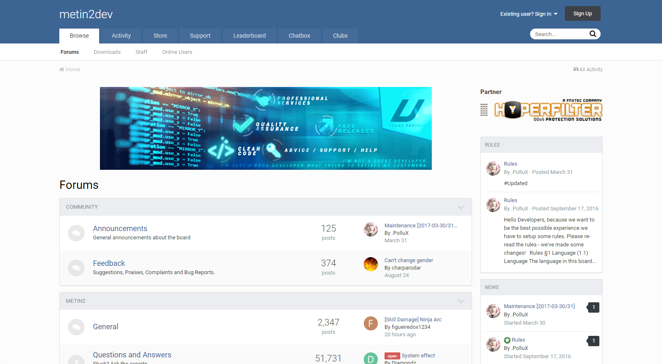Select the Forums submenu item
662x364 pixels.
[x=70, y=52]
